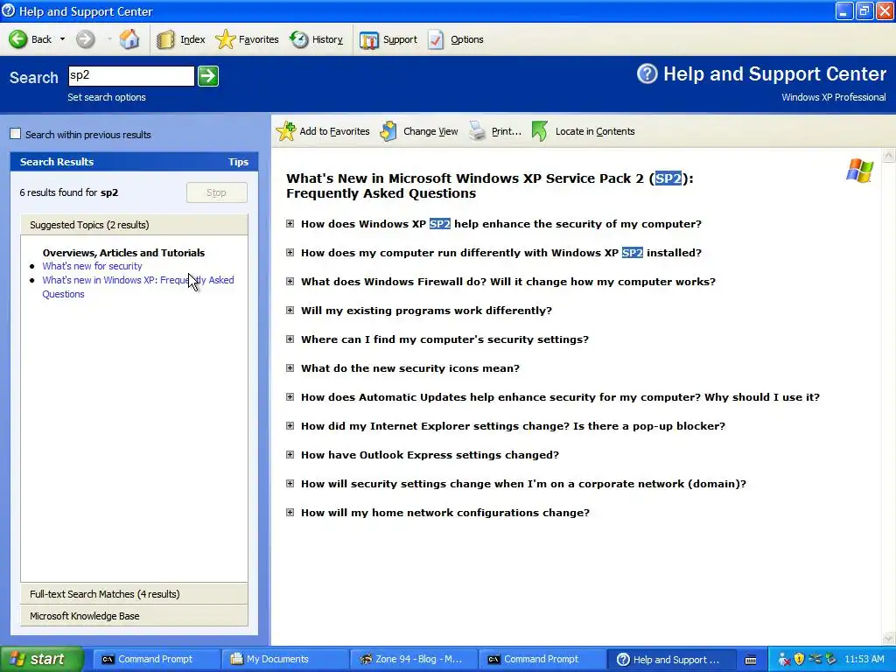Click 'Overviews, Articles and Tutorials' heading
Viewport: 896px width, 672px height.
(123, 253)
